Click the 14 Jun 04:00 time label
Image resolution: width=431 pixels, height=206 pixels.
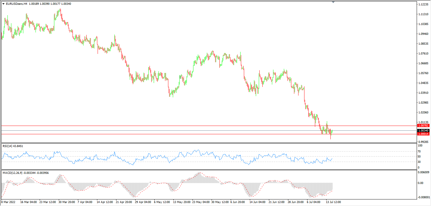(258, 202)
